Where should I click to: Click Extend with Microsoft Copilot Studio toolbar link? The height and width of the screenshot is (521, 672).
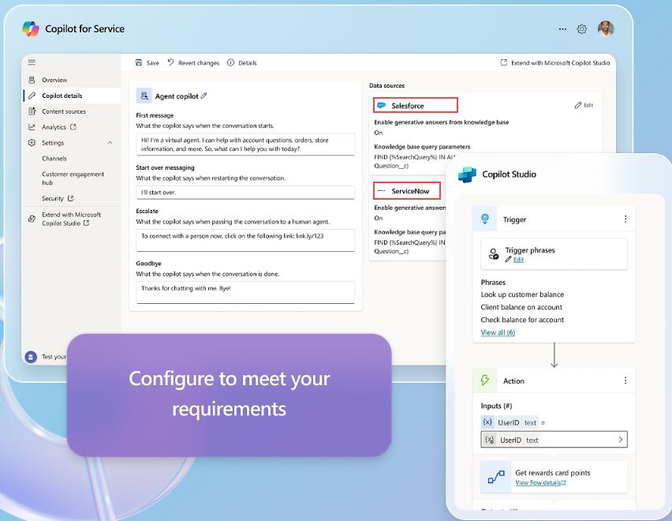click(x=555, y=62)
